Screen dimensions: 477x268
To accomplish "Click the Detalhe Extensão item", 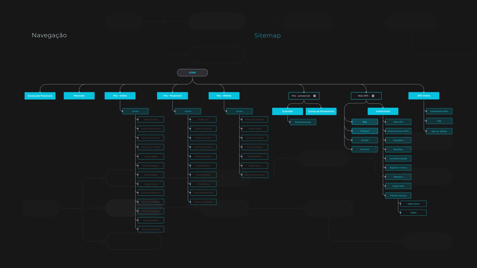I will click(303, 122).
